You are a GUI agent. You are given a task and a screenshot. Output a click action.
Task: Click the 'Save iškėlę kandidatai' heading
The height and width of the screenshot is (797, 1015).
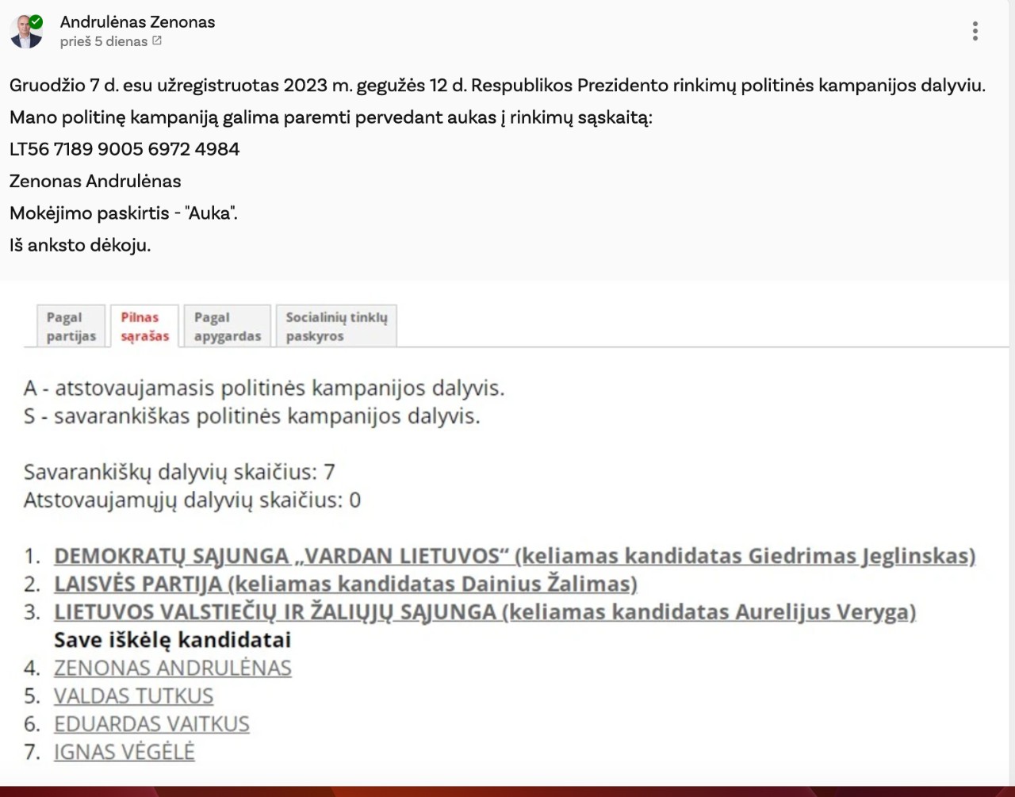coord(172,640)
